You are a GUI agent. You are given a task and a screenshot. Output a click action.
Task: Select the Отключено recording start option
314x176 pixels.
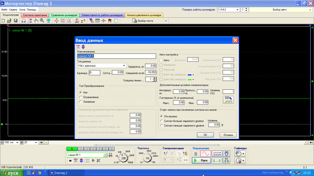(161, 116)
